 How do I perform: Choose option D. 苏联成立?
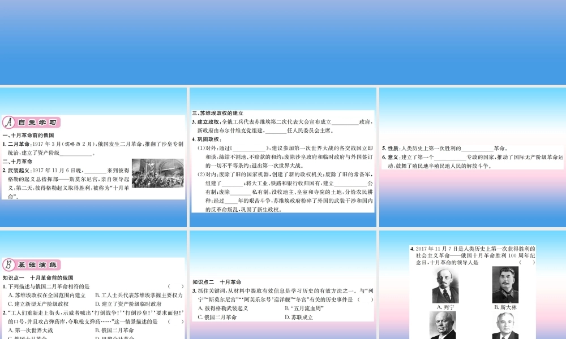[x=299, y=318]
